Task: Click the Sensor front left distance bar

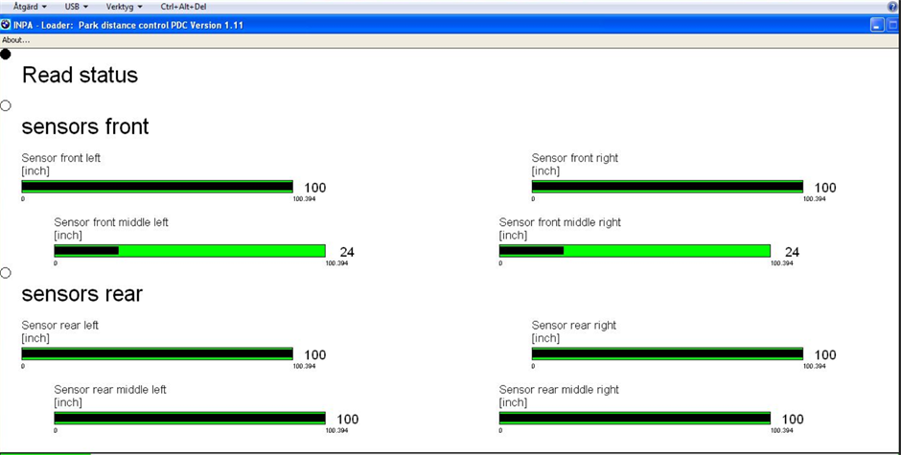Action: (x=157, y=187)
